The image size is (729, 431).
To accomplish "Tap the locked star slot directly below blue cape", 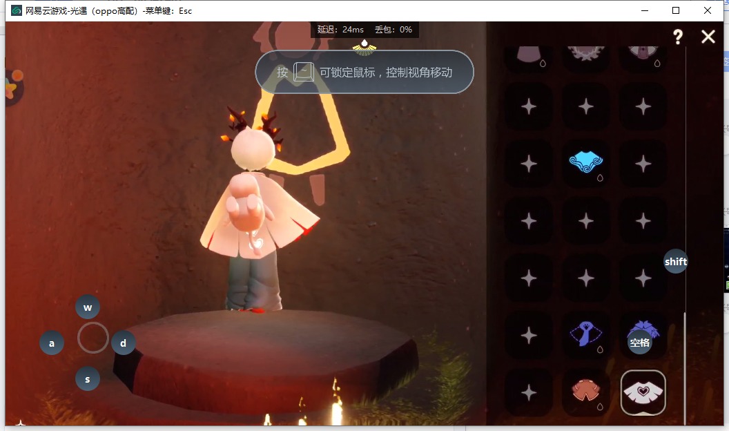I will (x=586, y=220).
